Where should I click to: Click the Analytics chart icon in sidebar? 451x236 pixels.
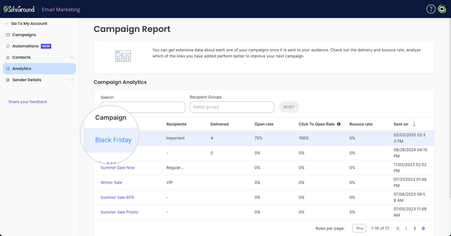coord(8,69)
